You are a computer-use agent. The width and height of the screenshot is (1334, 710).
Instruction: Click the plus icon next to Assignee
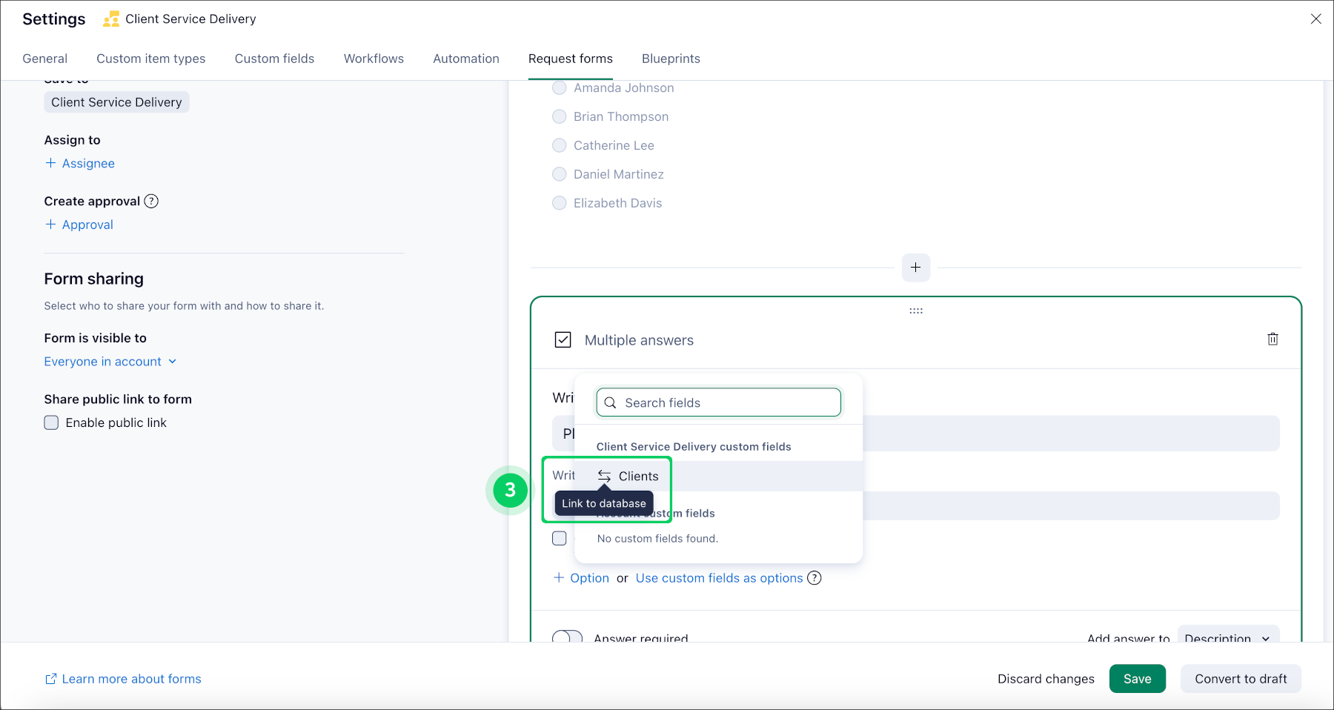pyautogui.click(x=50, y=163)
